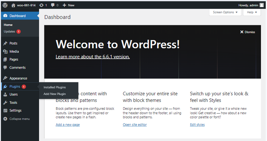Open the 6.6.1 version learn more link
Screen dimensions: 267x141
click(93, 57)
